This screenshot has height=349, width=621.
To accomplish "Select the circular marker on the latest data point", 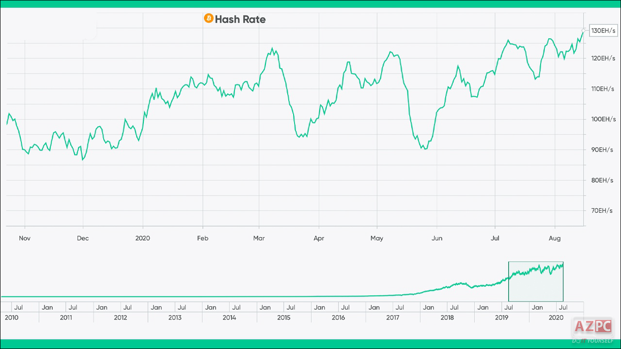I will (583, 29).
